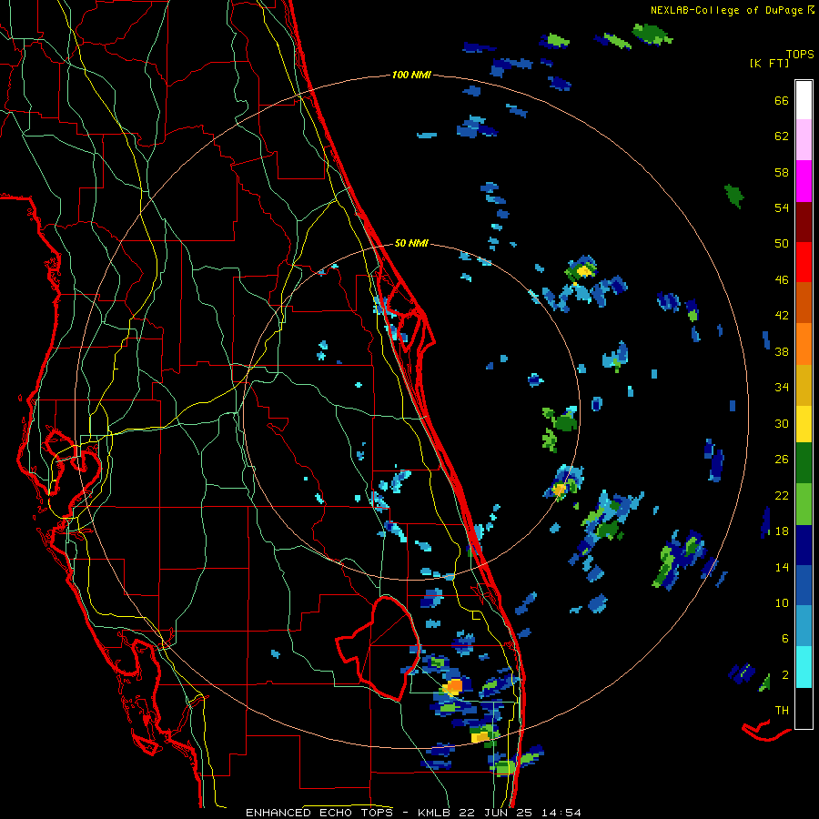Click the '22 JUN 25' date

point(496,813)
